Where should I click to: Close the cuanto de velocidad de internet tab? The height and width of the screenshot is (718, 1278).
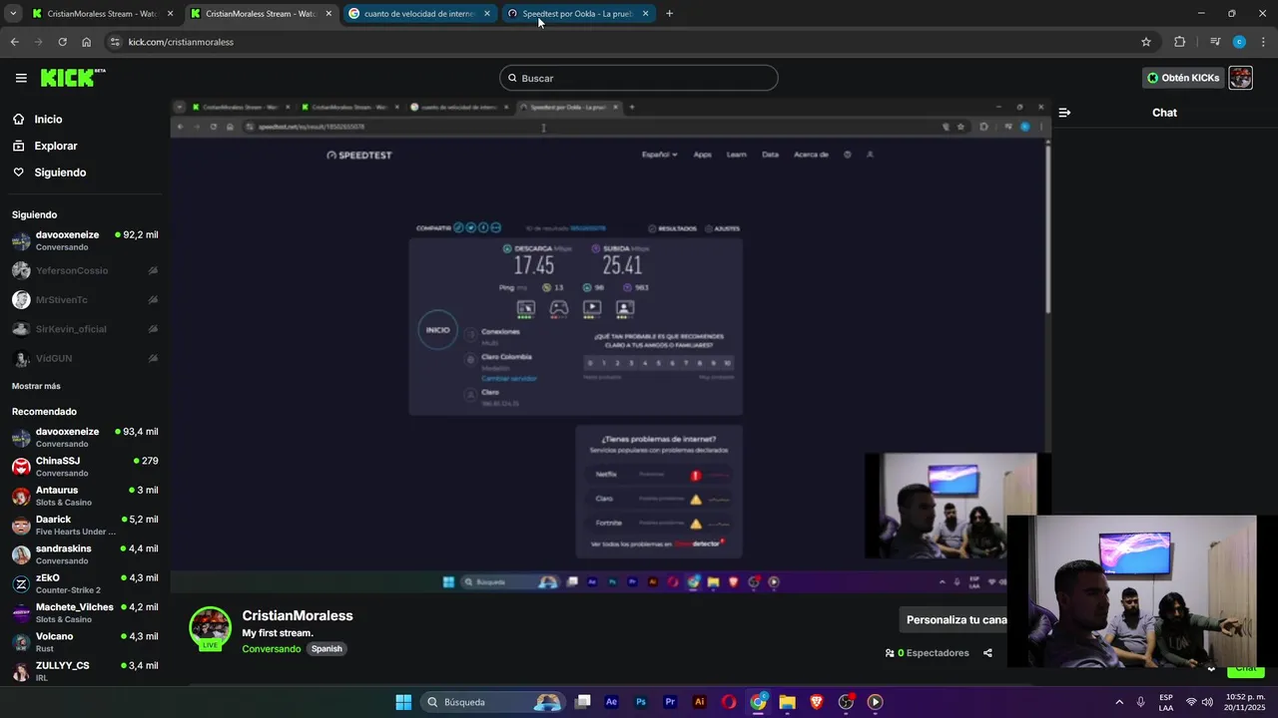[487, 14]
